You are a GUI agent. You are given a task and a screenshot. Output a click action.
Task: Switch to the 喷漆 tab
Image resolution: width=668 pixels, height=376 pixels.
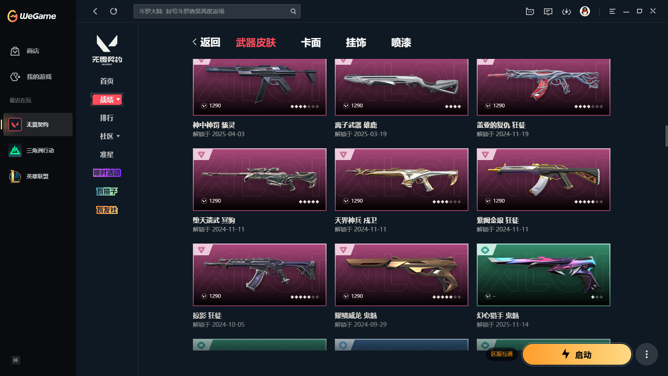click(401, 43)
